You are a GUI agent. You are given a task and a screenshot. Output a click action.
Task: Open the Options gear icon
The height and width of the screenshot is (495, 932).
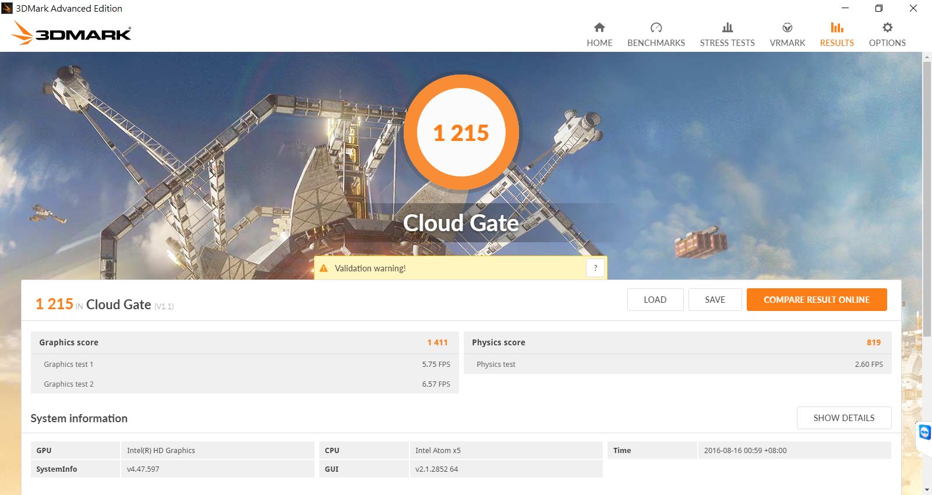pos(887,27)
